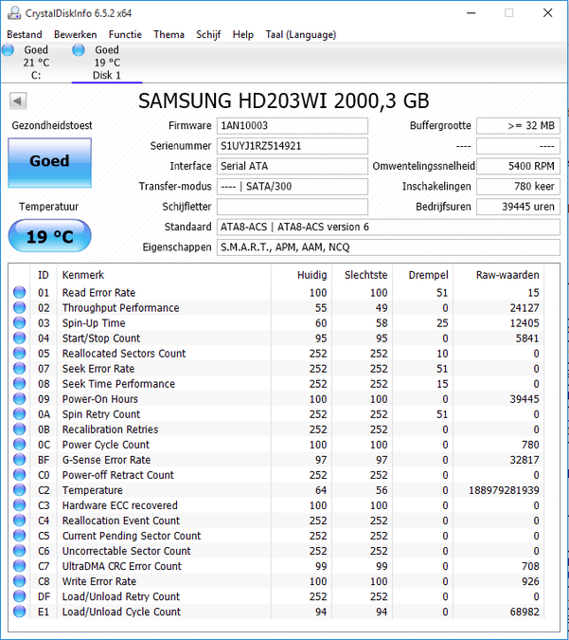
Task: Open the Help menu
Action: pyautogui.click(x=243, y=35)
